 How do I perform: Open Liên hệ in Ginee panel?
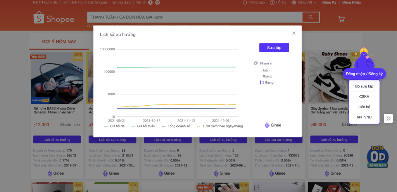pos(364,107)
